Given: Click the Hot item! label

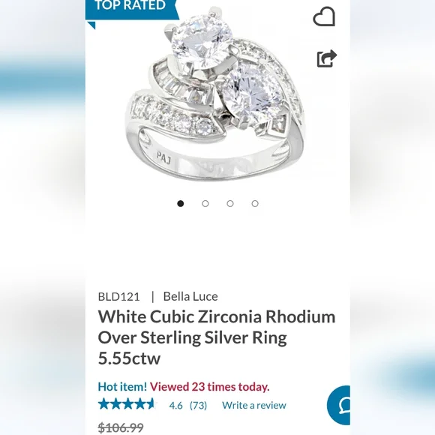Looking at the screenshot, I should point(122,386).
